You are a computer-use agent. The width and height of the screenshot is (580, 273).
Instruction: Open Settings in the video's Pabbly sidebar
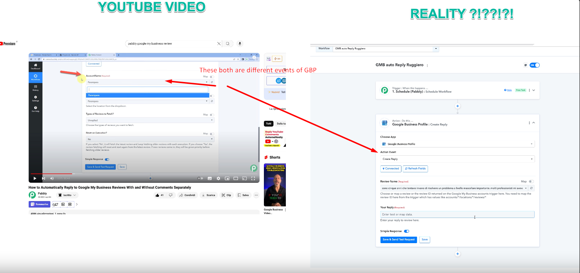35,99
